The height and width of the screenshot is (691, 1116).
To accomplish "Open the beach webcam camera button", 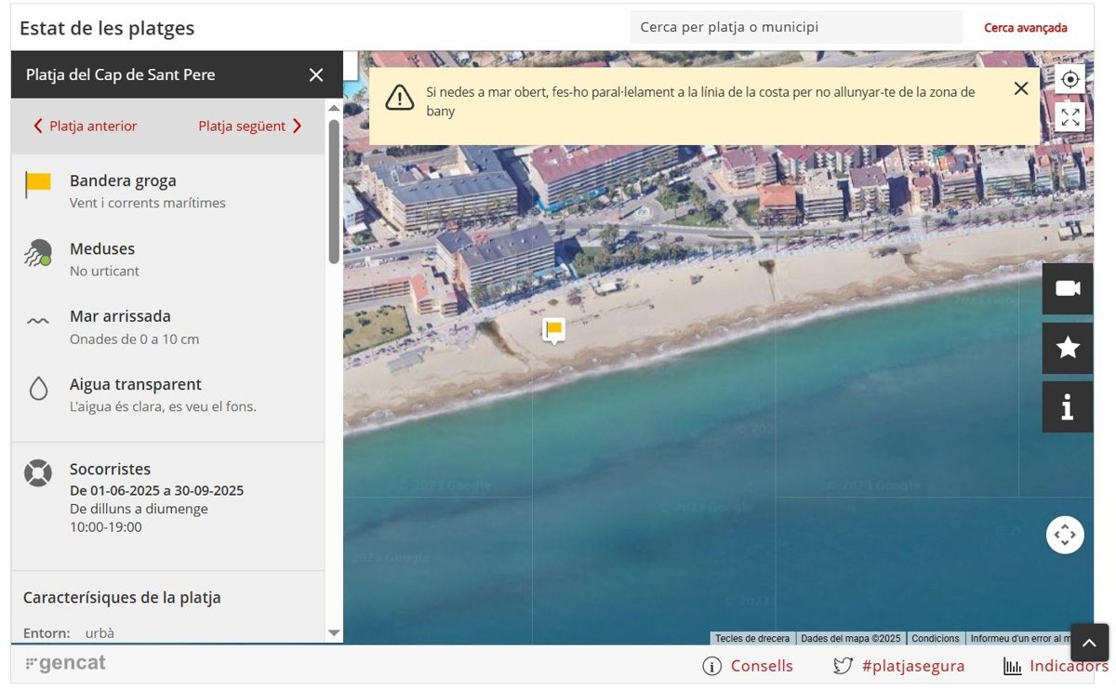I will coord(1067,288).
